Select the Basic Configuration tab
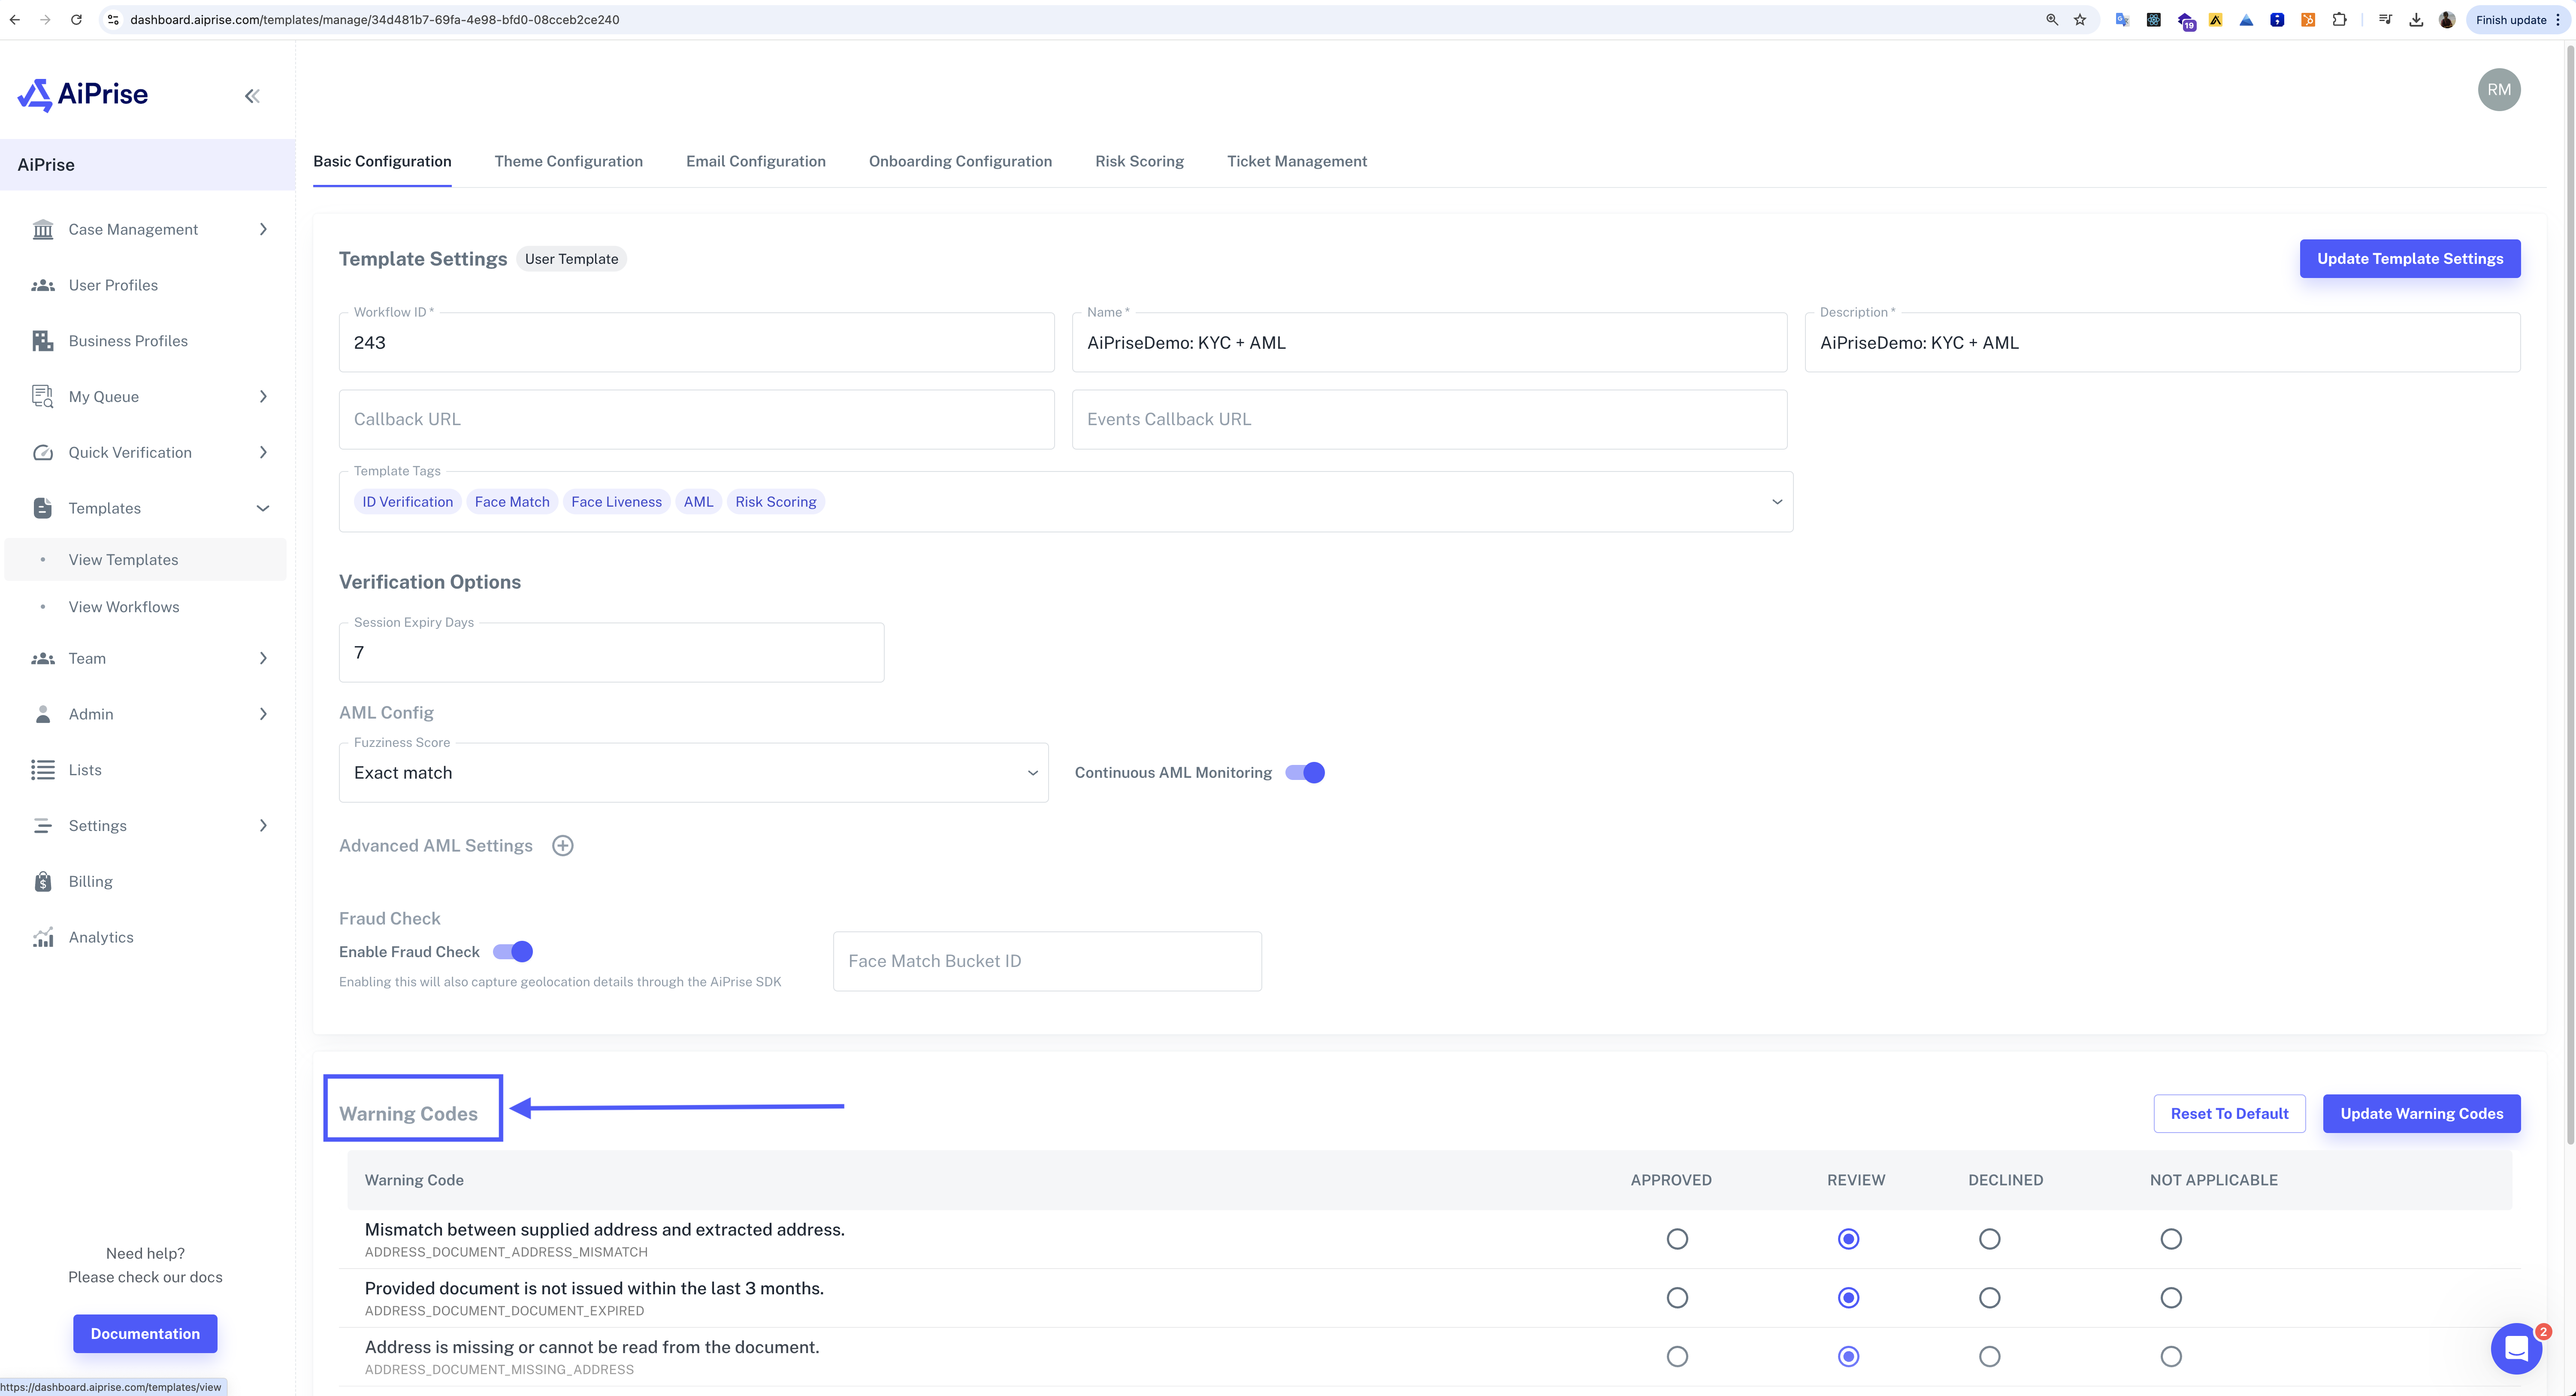Screen dimensions: 2576x1396 pos(382,162)
